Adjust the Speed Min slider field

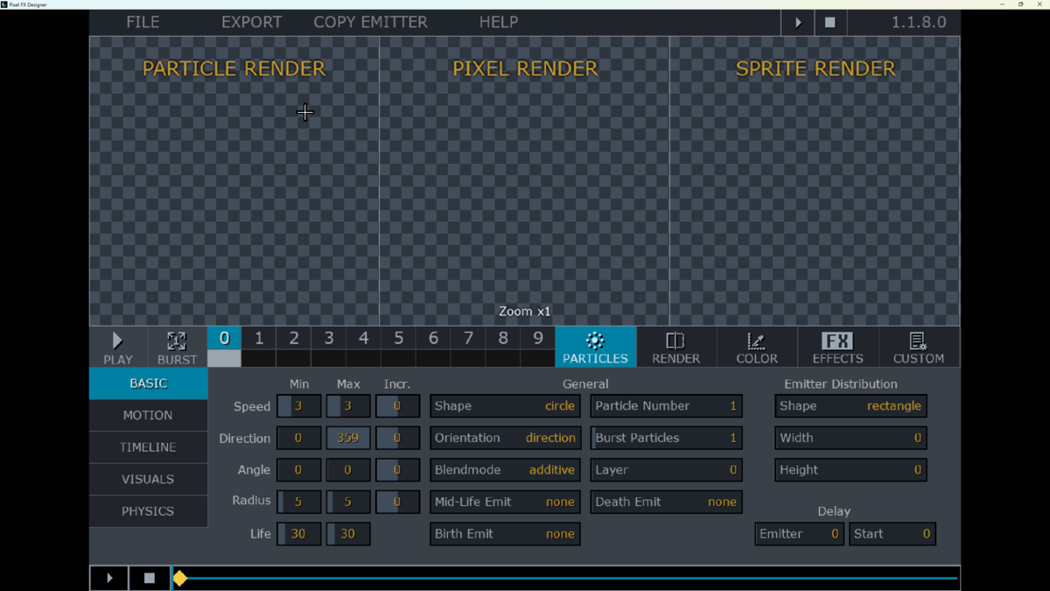coord(299,406)
